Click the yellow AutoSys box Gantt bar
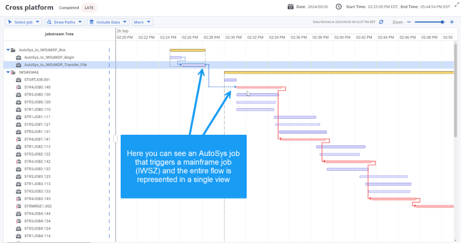461x243 pixels. pyautogui.click(x=188, y=50)
